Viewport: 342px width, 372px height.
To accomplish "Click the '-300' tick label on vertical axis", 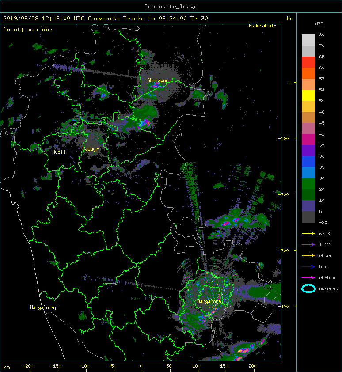I will point(284,251).
